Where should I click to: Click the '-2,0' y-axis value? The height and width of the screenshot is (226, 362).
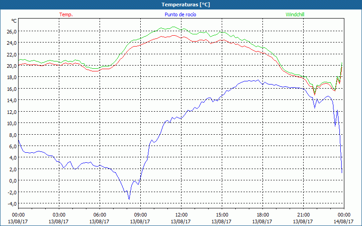(12, 192)
